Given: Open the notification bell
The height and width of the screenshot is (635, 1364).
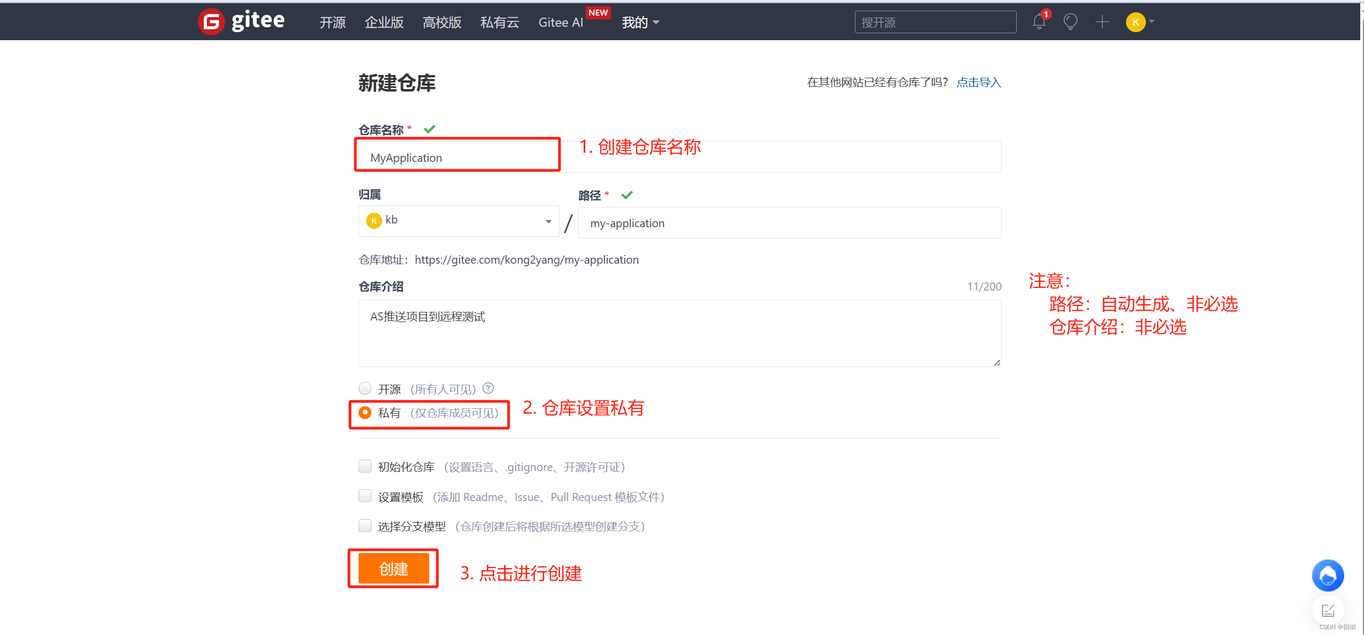Looking at the screenshot, I should coord(1039,22).
